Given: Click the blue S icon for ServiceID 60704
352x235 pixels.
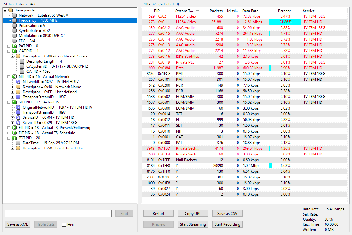Looking at the screenshot, I should pos(18,117).
